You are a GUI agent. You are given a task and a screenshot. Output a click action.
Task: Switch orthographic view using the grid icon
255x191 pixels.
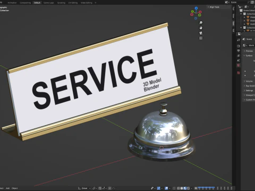201,38
